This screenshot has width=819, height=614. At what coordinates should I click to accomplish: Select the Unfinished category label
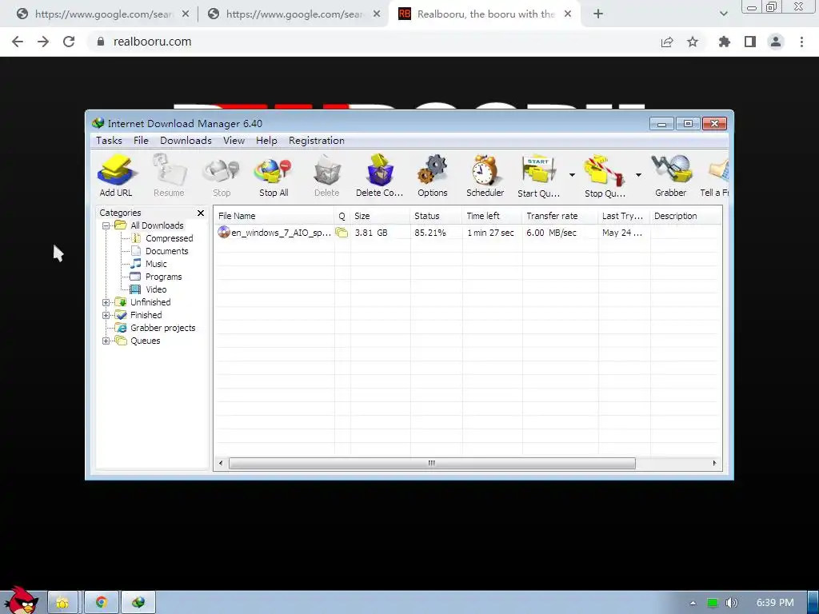coord(150,302)
